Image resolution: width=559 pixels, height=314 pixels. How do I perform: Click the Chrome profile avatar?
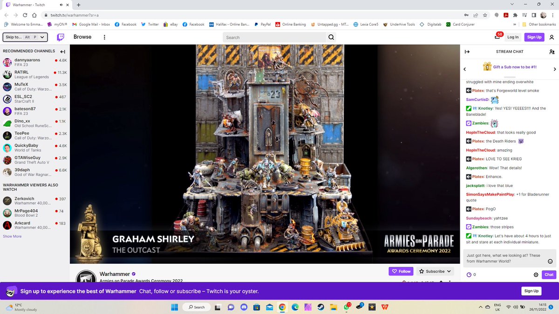[544, 15]
